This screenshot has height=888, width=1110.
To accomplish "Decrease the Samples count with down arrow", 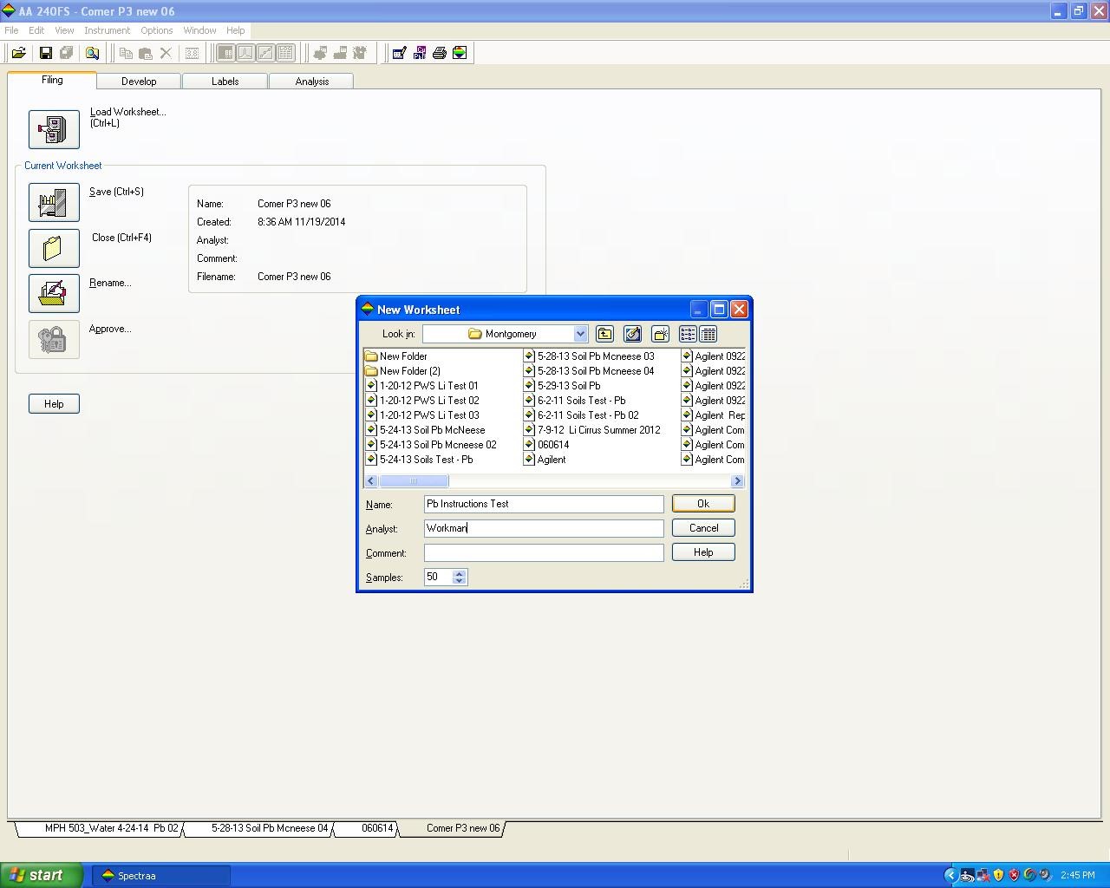I will tap(459, 581).
